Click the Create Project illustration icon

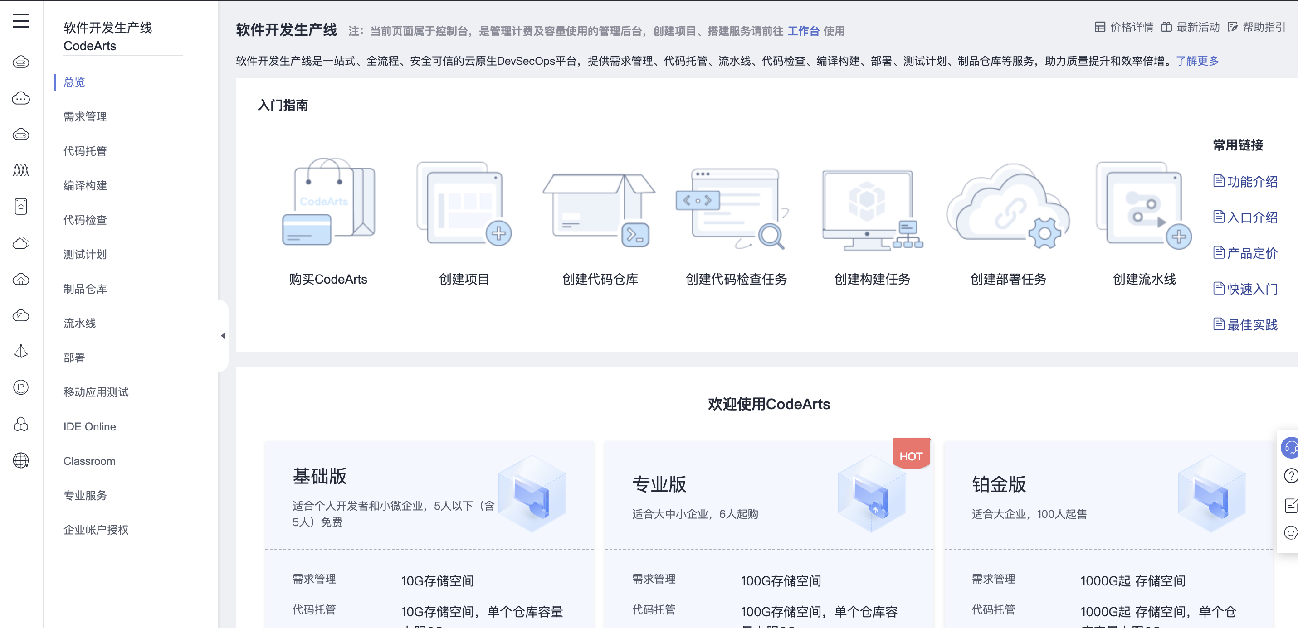point(464,203)
